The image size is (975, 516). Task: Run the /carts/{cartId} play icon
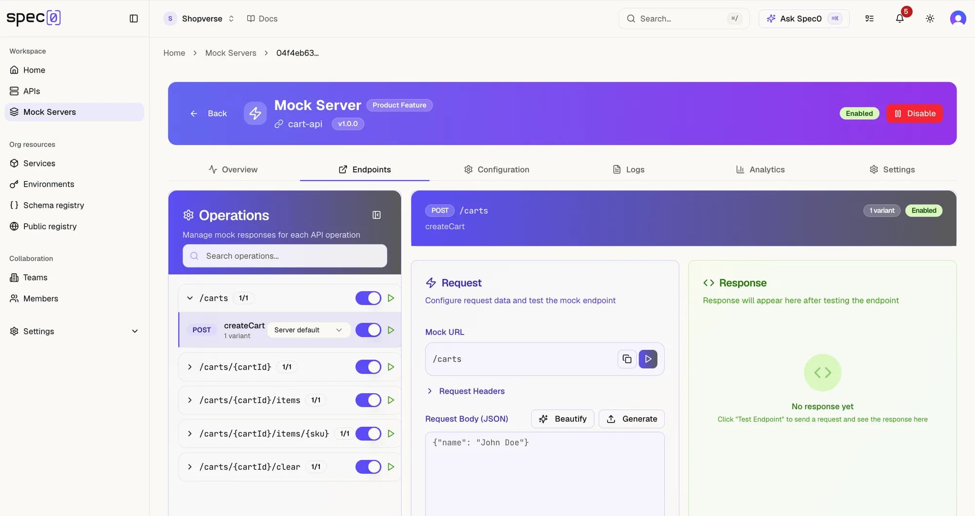coord(391,367)
